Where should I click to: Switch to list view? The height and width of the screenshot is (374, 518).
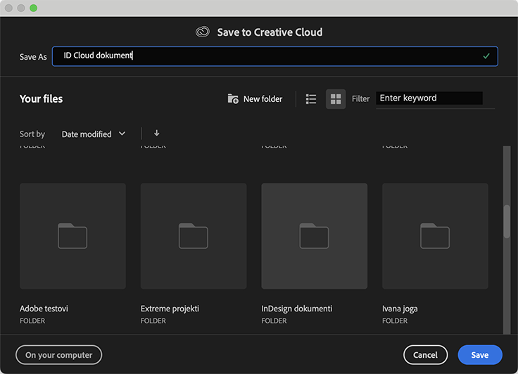click(311, 99)
